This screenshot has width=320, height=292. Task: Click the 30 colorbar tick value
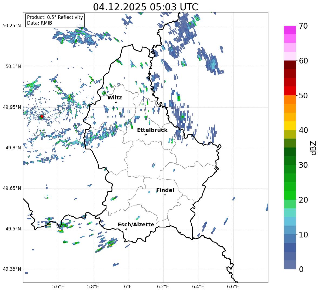[x=303, y=165]
